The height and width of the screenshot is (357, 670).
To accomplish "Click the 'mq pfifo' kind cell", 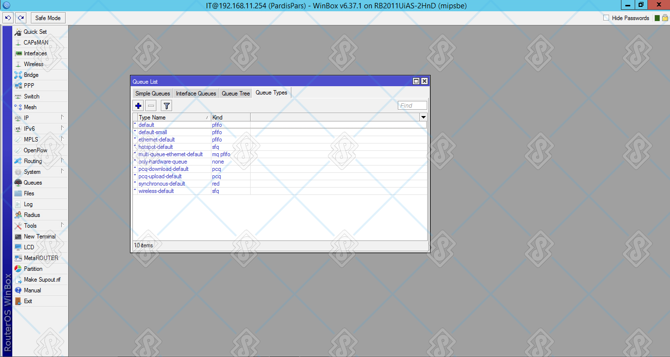I will pos(231,154).
